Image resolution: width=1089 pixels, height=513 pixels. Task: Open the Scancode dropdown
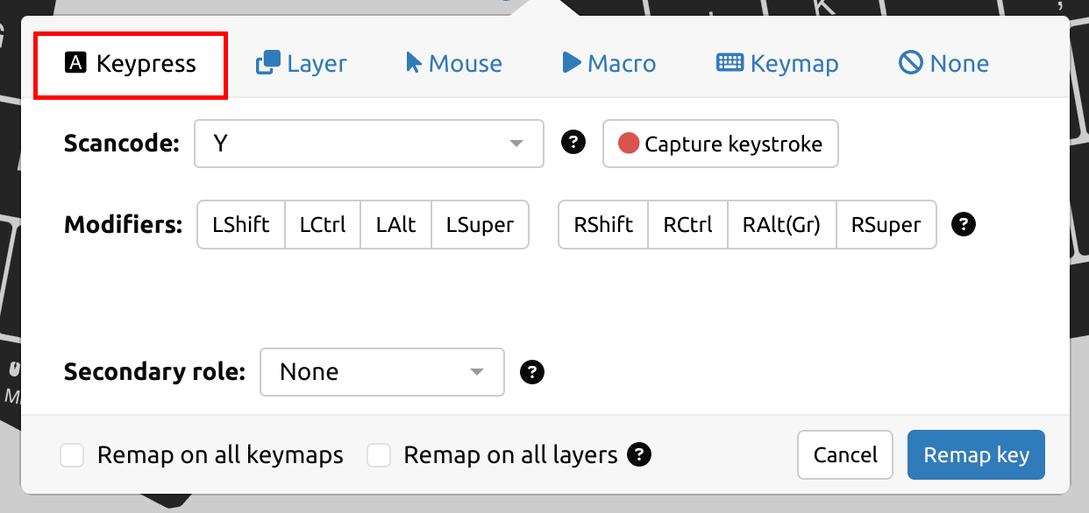[368, 144]
